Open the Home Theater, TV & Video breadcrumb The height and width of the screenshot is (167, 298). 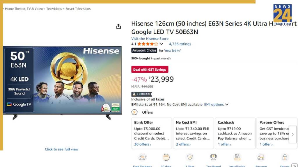[x=24, y=9]
